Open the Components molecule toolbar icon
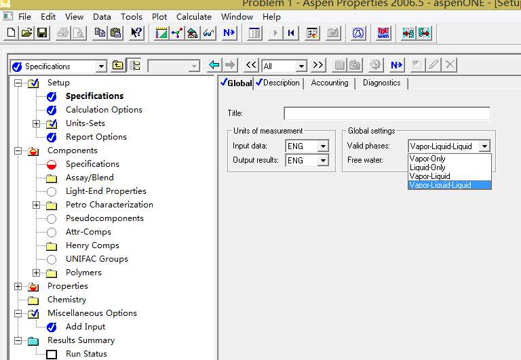Viewport: 521px width, 360px height. (177, 33)
